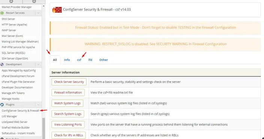Click the Restart Services green icon
264x139 pixels.
coord(2,13)
